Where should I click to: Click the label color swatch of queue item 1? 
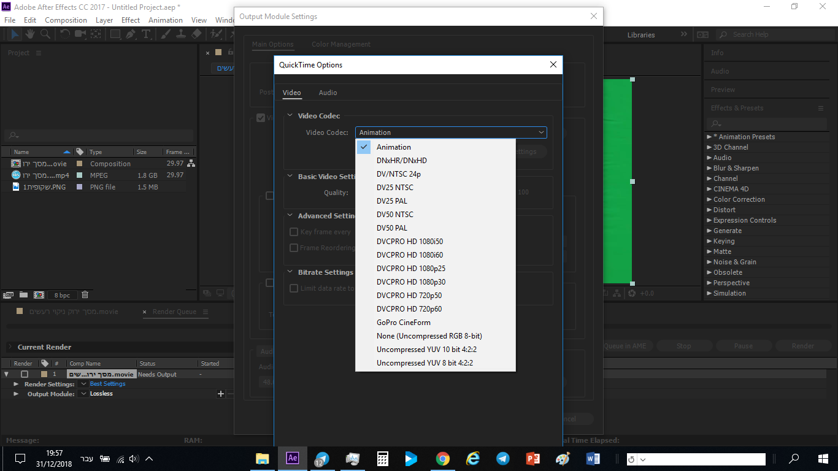pyautogui.click(x=44, y=374)
